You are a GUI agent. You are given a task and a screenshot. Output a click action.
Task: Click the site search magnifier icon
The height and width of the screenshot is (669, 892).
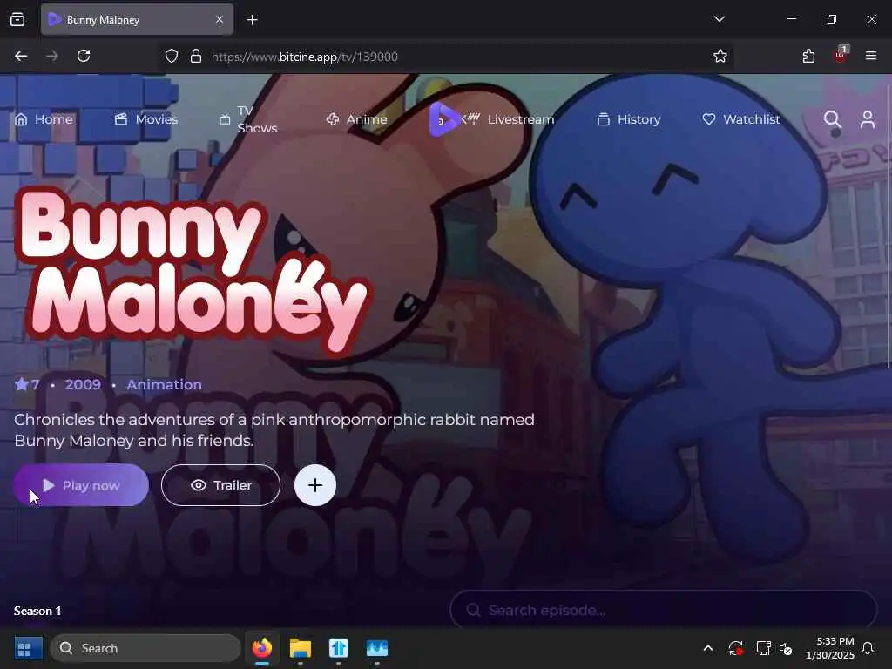point(832,119)
